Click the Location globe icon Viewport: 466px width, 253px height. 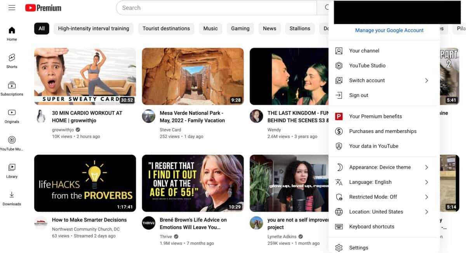339,212
